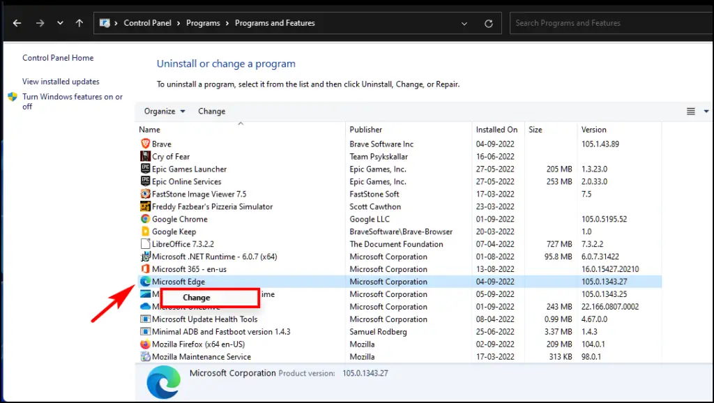Click Epic Games Launcher name text
The image size is (714, 403).
click(190, 169)
